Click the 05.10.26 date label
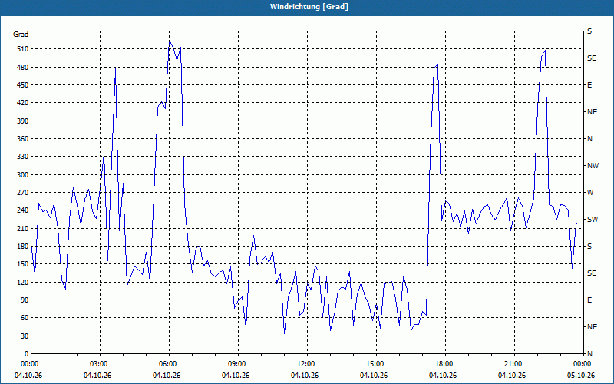 point(581,376)
